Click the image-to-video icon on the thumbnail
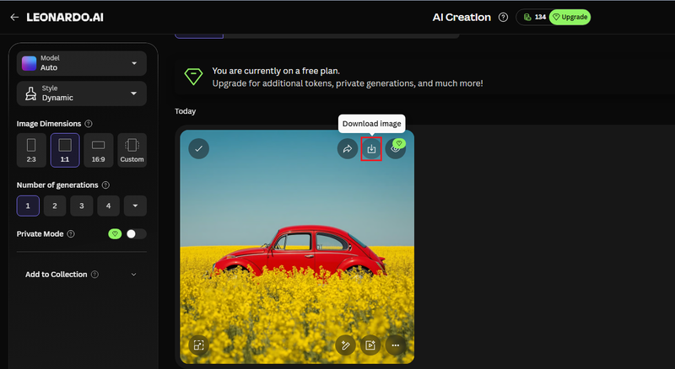Viewport: 675px width, 369px height. [370, 345]
